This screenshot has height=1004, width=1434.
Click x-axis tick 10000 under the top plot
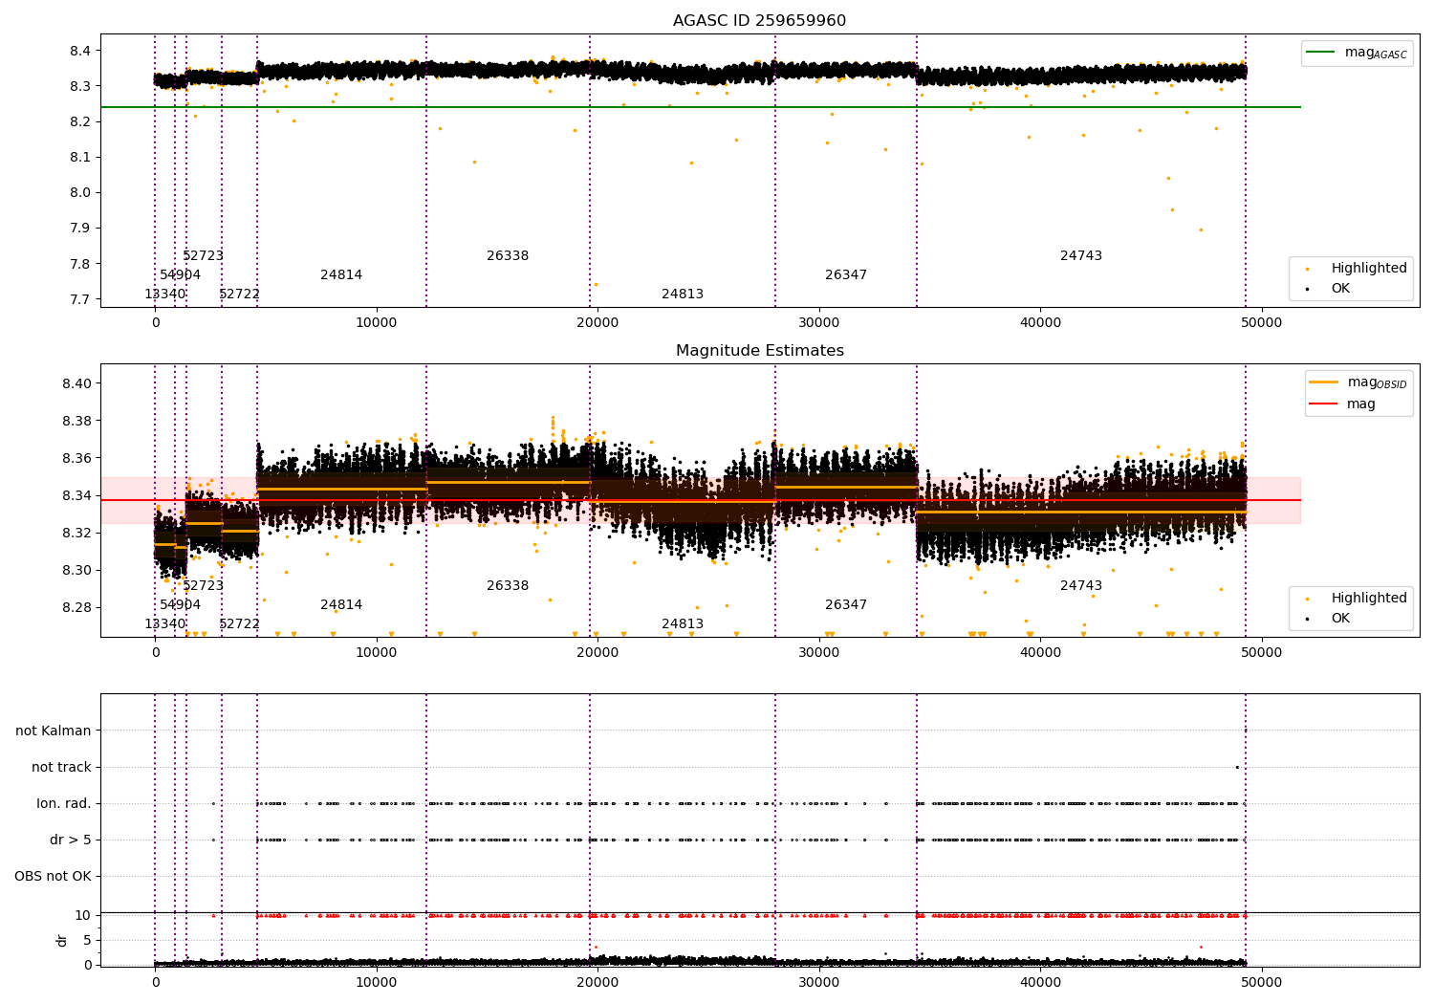pos(377,323)
